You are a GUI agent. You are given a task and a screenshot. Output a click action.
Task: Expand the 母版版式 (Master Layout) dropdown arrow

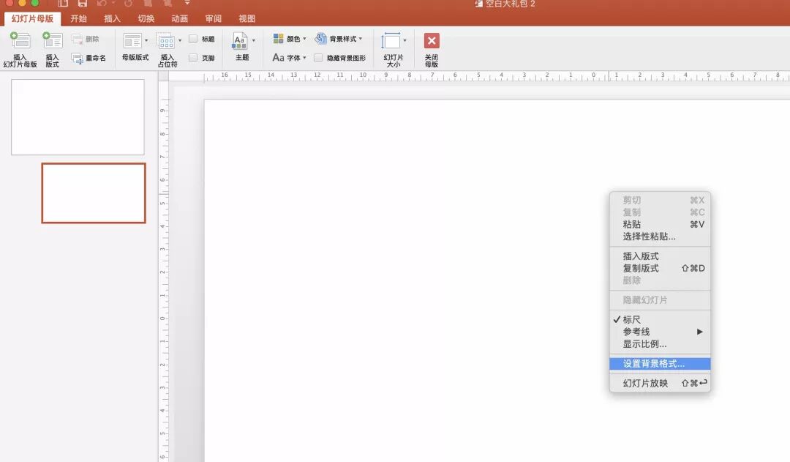[146, 40]
